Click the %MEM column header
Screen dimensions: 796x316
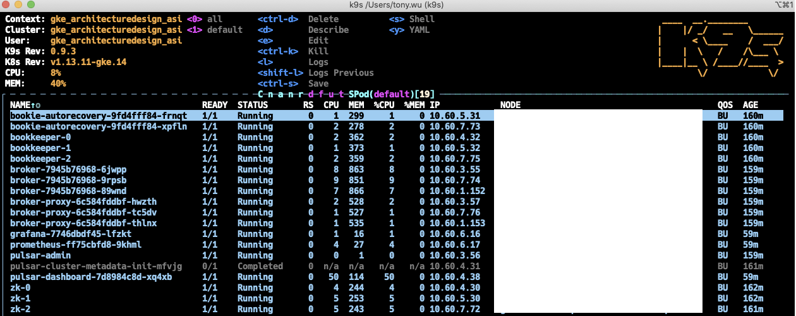coord(414,105)
